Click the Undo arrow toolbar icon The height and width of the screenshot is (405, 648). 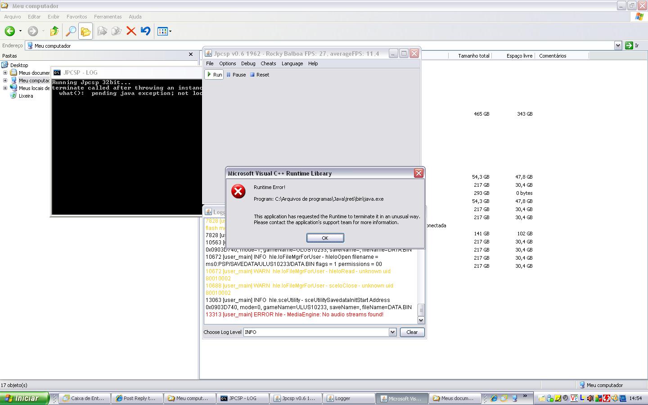(145, 31)
